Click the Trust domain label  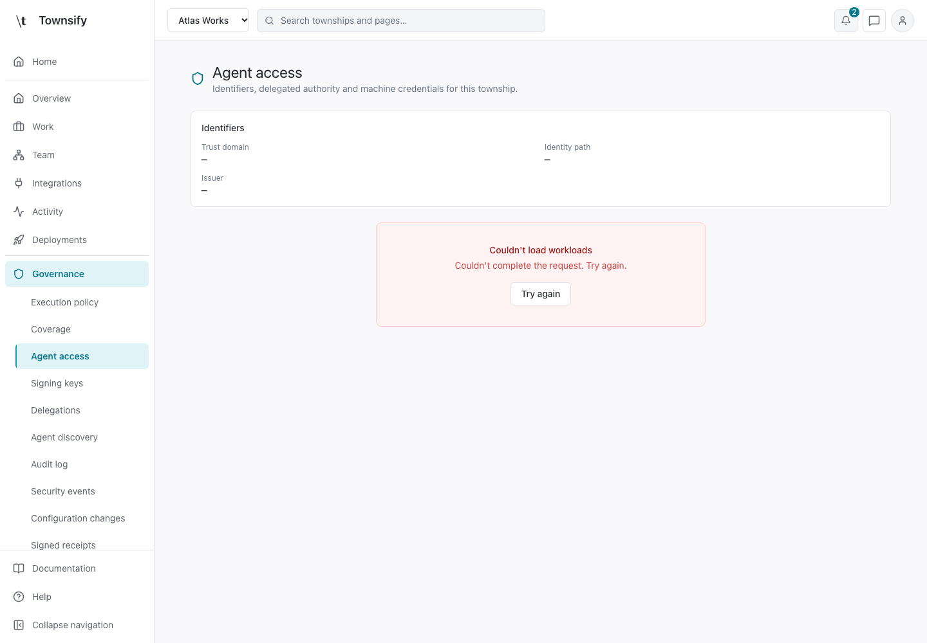coord(225,147)
